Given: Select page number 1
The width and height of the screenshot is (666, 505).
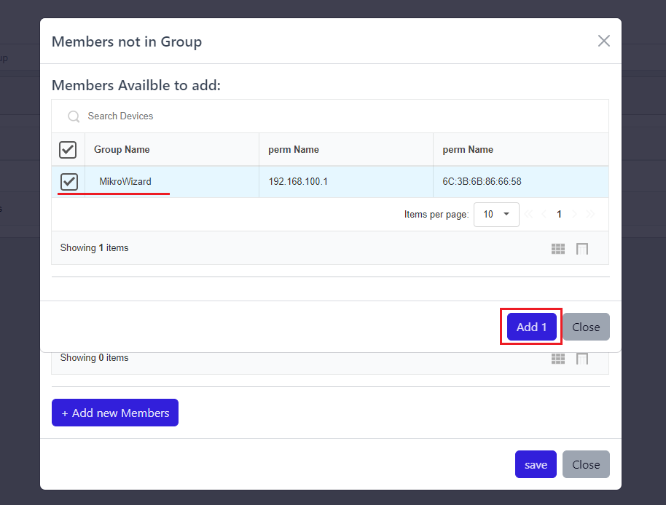Looking at the screenshot, I should coord(559,215).
